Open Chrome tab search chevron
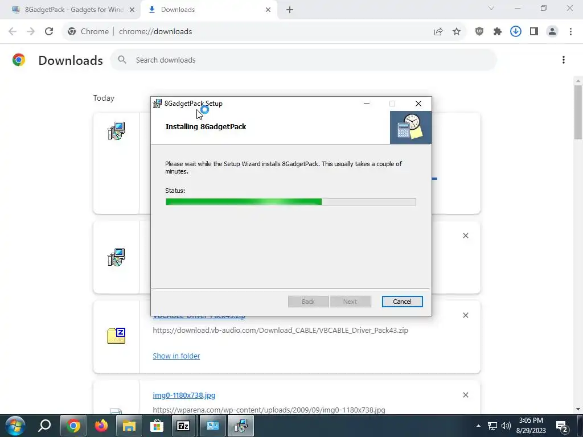Image resolution: width=583 pixels, height=437 pixels. 491,8
